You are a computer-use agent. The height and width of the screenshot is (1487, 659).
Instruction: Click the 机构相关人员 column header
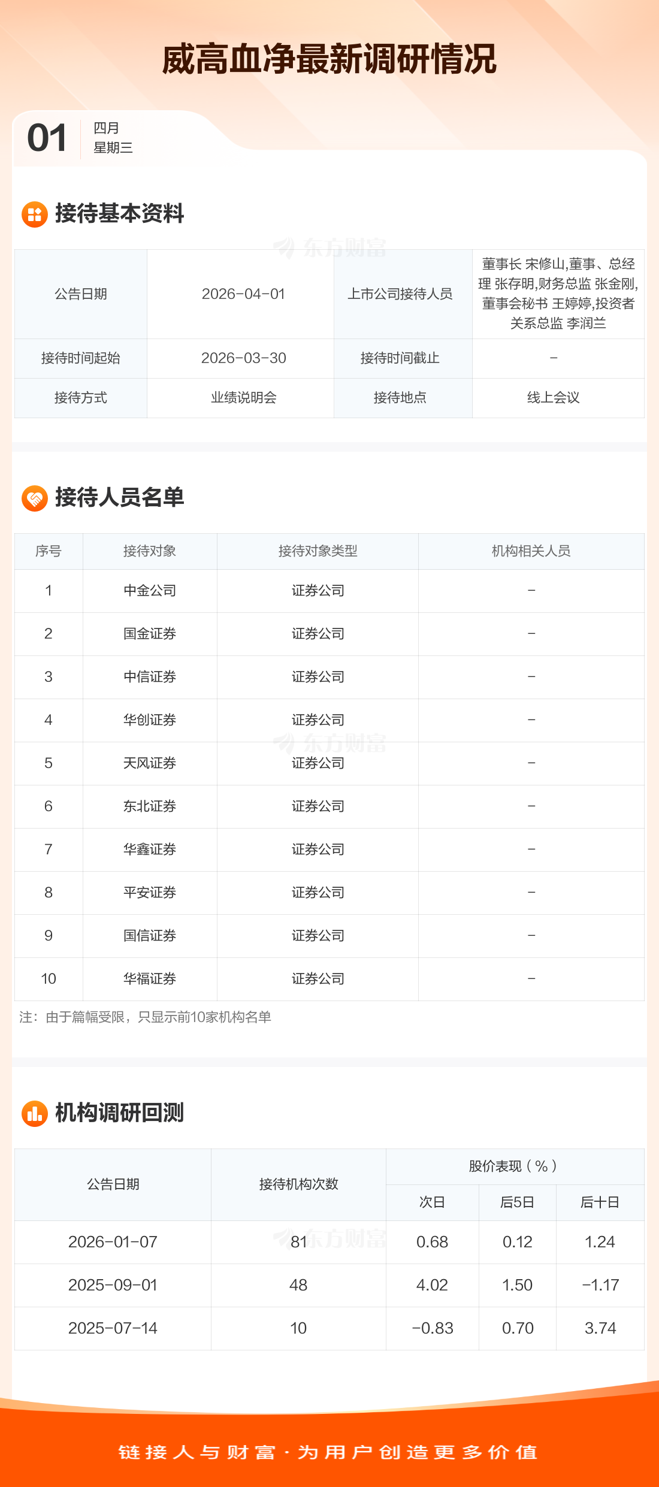tap(531, 551)
